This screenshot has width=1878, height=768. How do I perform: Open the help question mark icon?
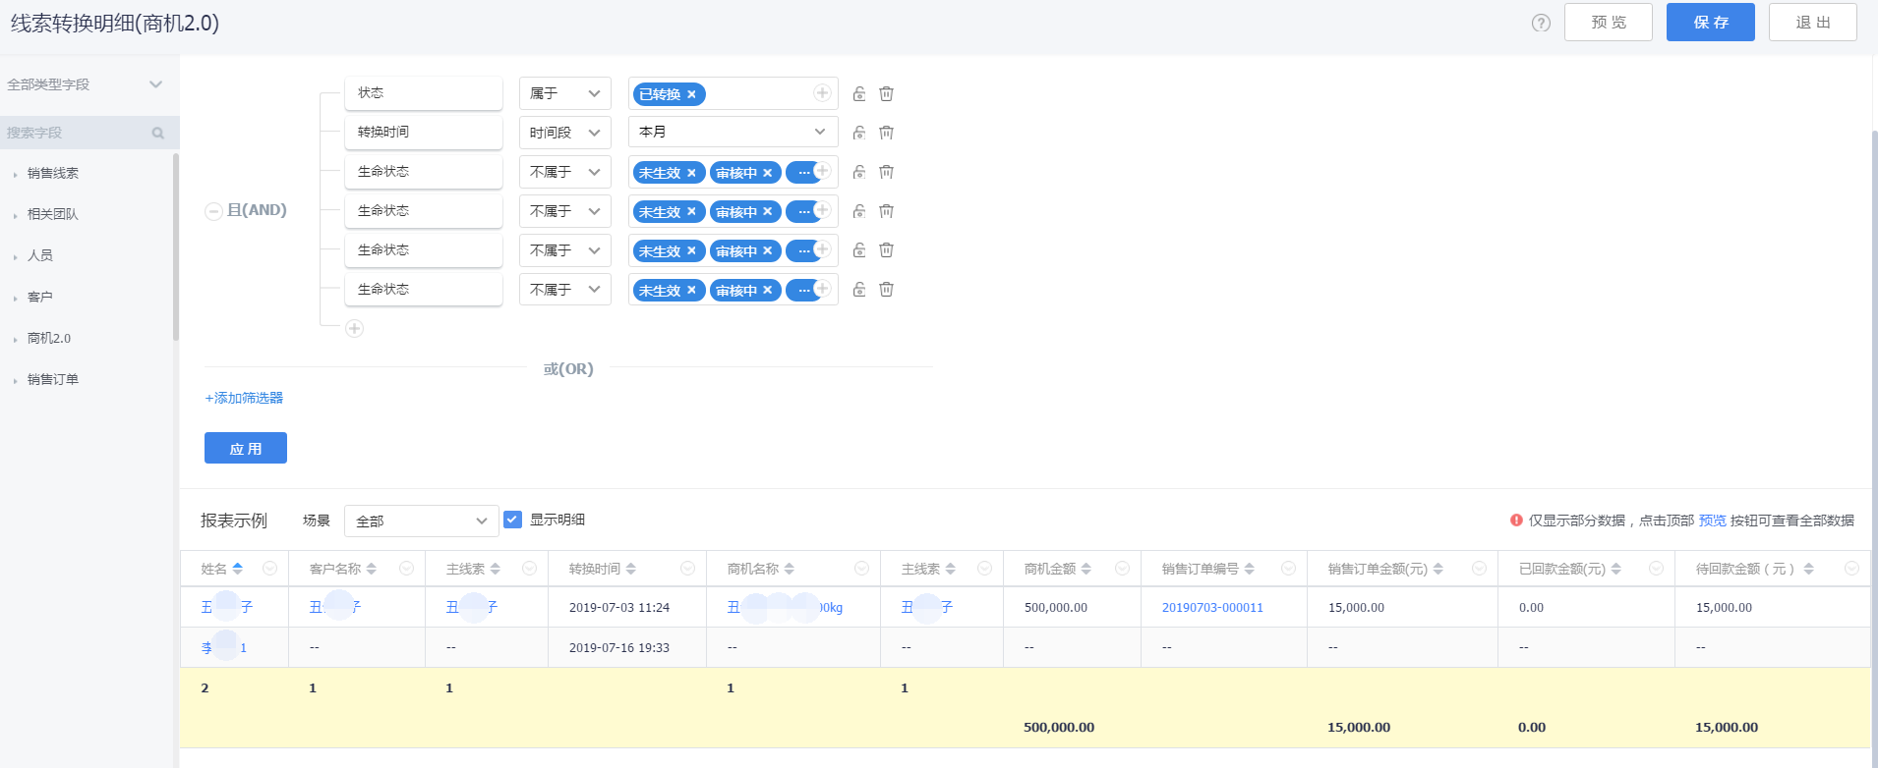tap(1541, 23)
